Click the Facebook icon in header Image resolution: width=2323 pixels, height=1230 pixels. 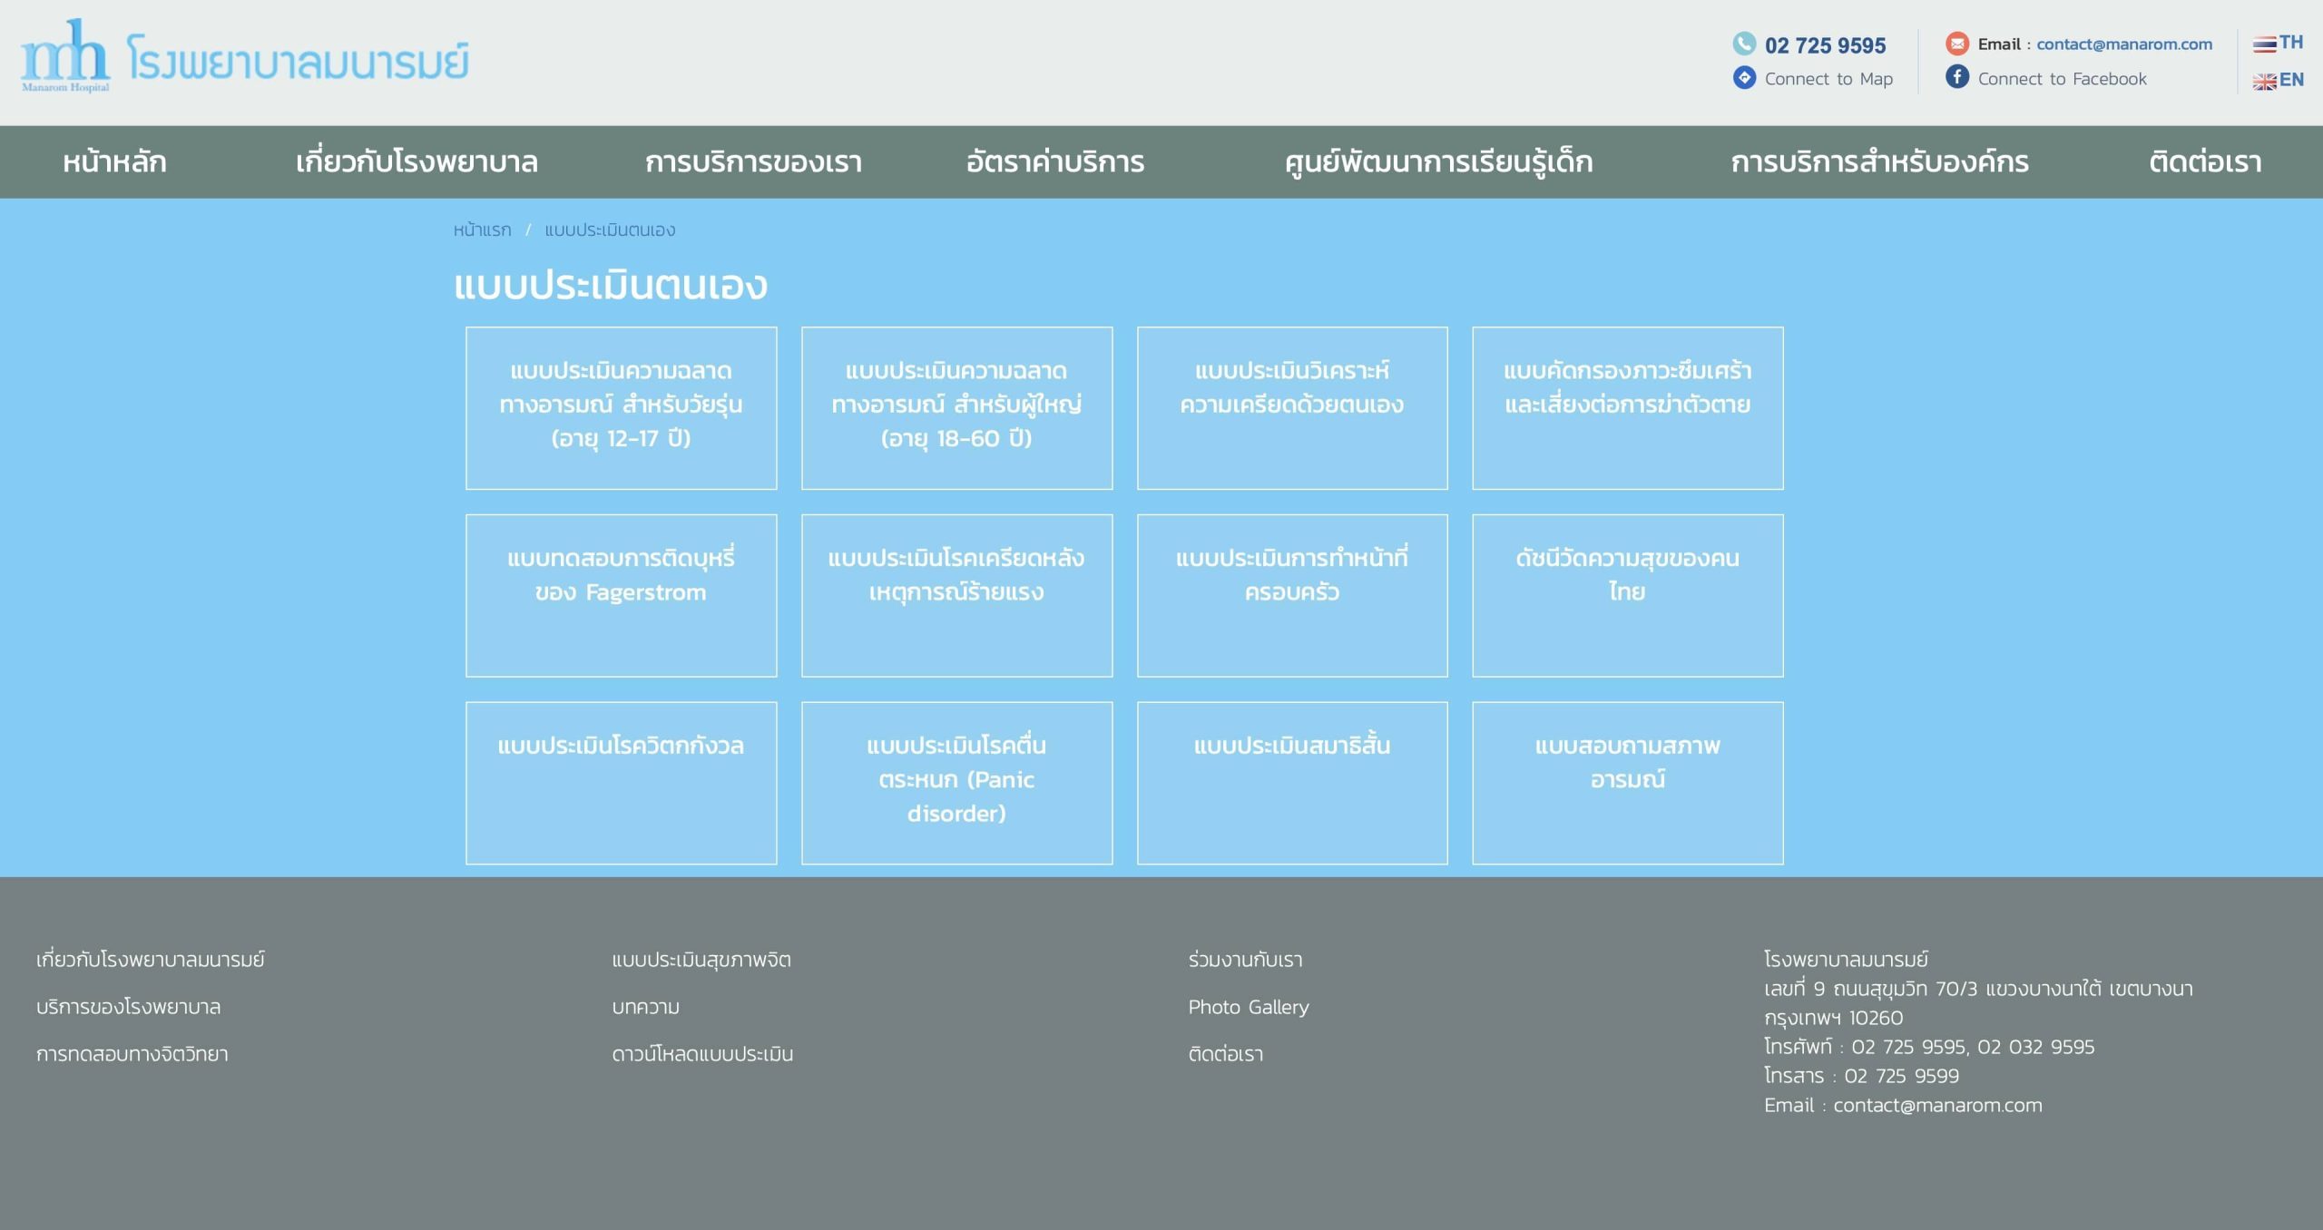click(x=1957, y=77)
